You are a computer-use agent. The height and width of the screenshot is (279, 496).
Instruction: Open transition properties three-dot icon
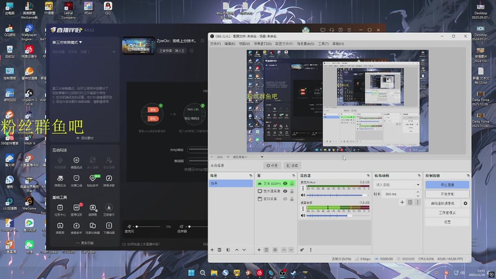point(417,203)
